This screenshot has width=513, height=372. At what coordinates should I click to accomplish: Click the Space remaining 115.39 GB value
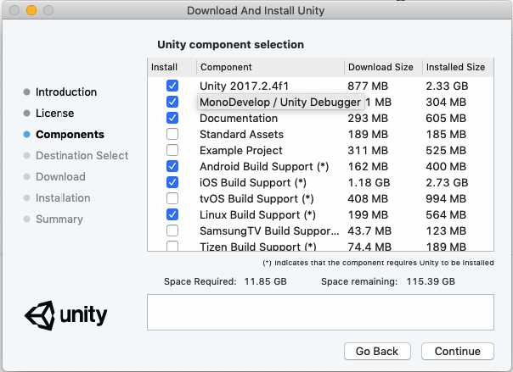coord(431,281)
